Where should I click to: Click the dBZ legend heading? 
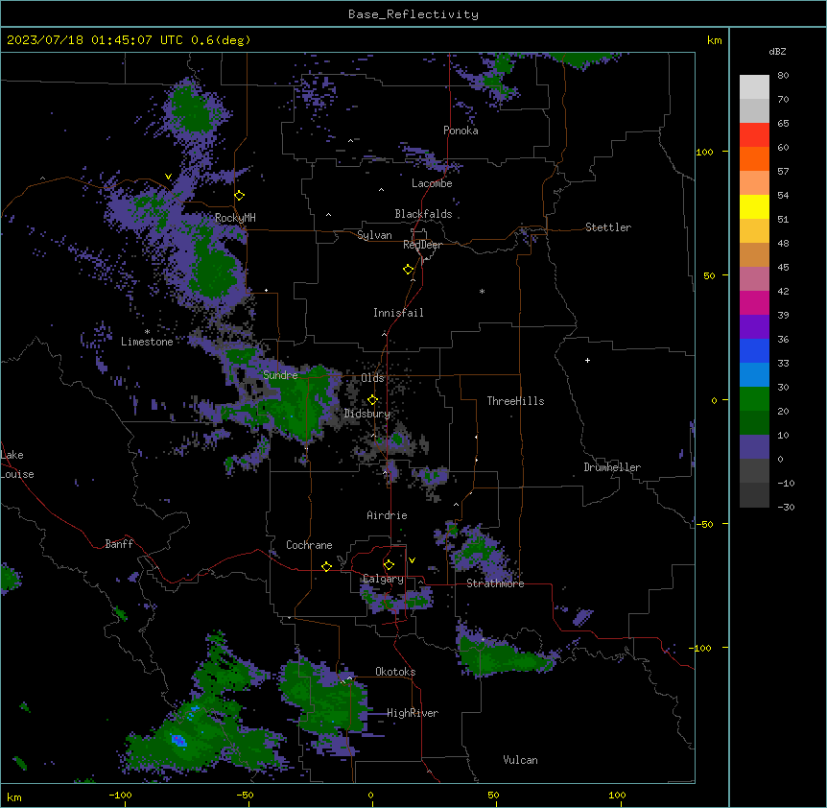tap(777, 51)
